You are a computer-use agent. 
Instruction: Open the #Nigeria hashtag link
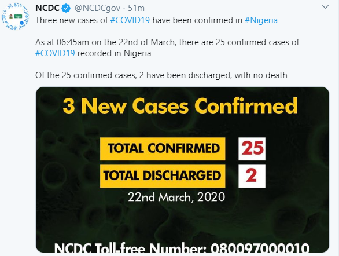[261, 20]
